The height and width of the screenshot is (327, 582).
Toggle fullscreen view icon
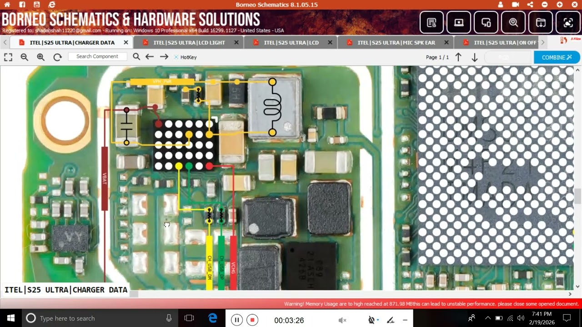(x=8, y=57)
